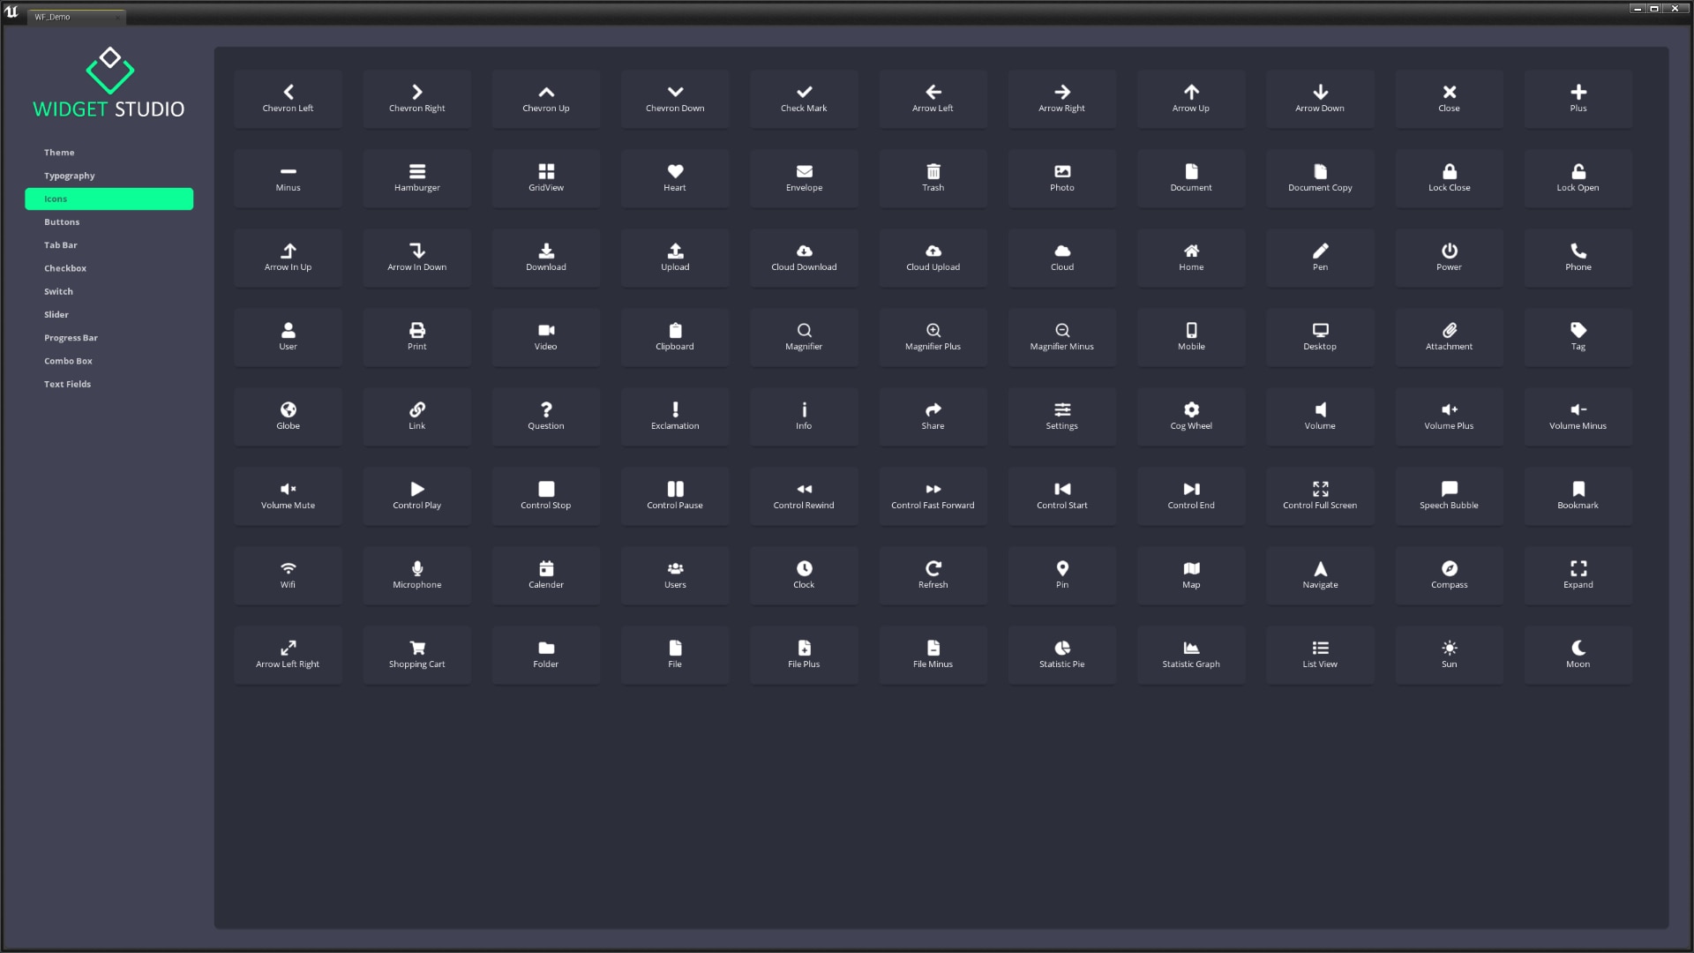Select the Shopping Cart icon
The image size is (1694, 953).
pos(416,654)
